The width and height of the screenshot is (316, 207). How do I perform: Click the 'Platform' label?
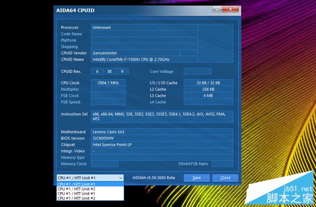[69, 40]
